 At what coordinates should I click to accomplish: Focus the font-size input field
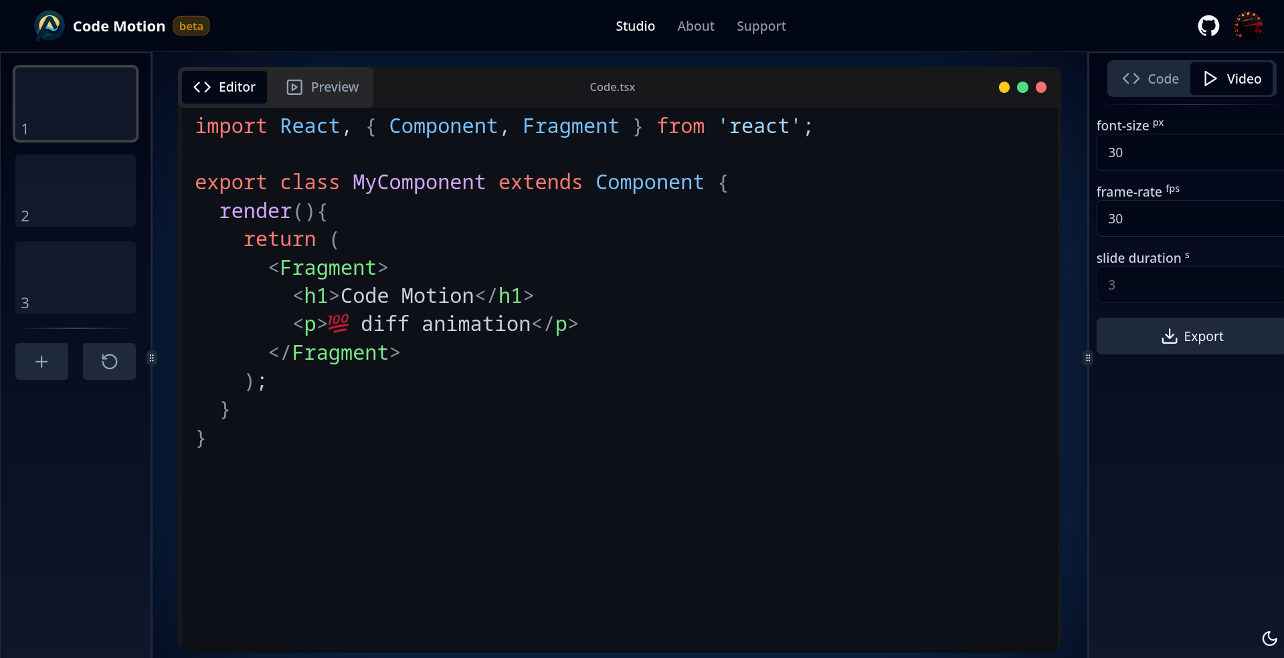click(x=1190, y=152)
